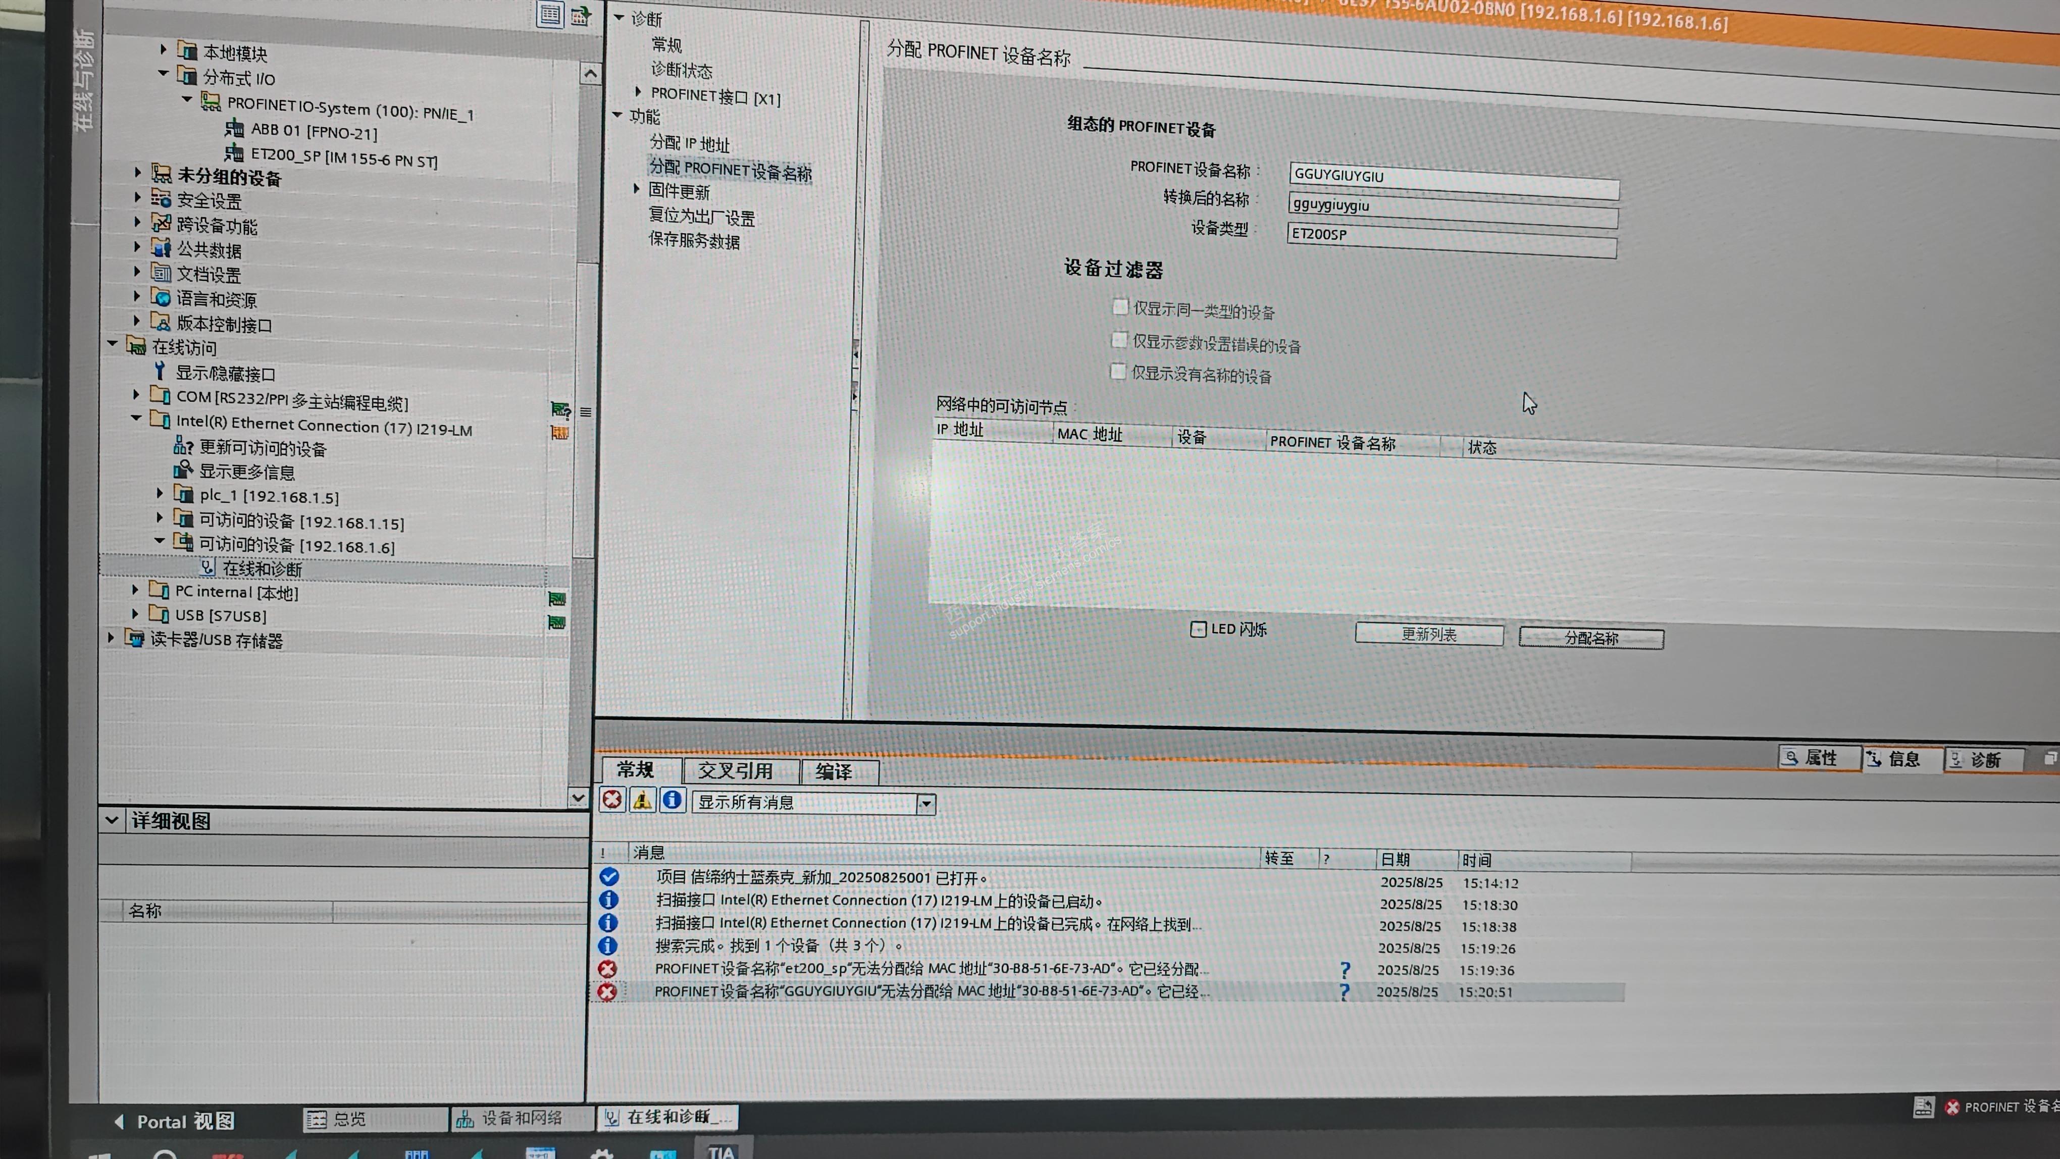
Task: Toggle LED flashing checkbox
Action: pyautogui.click(x=1198, y=629)
